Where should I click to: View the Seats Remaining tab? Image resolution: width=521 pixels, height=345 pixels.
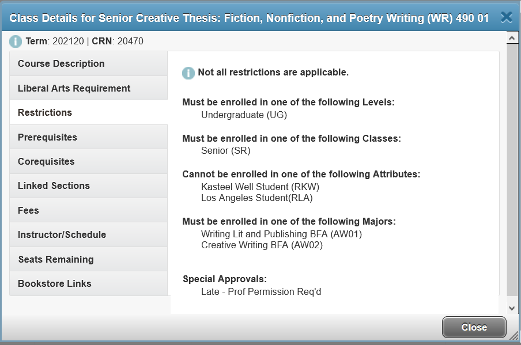click(x=88, y=259)
